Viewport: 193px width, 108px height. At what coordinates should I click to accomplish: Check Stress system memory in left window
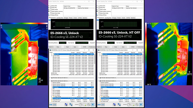[x=51, y=11]
